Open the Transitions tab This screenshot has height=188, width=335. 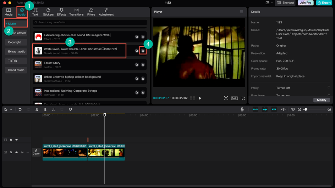(x=76, y=12)
